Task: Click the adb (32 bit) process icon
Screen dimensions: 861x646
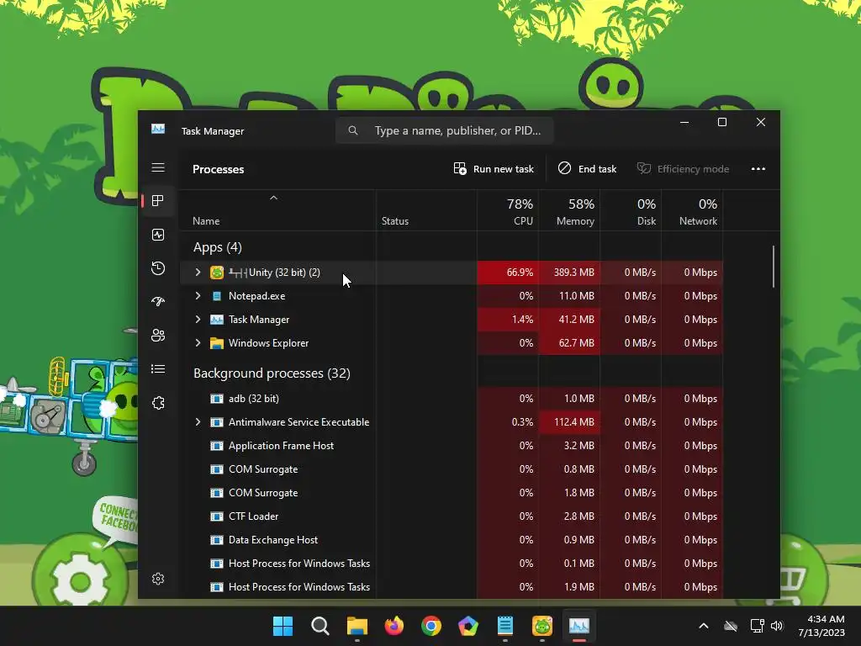Action: 217,399
